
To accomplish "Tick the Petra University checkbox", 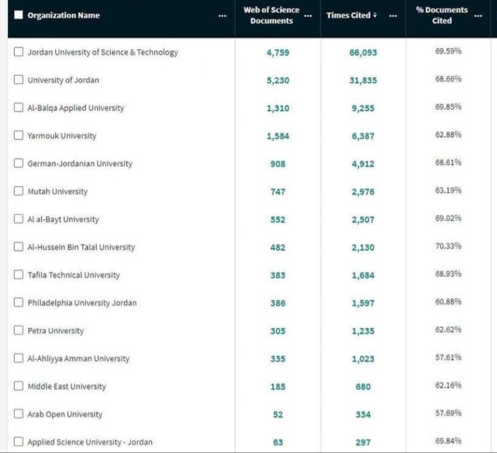I will point(19,331).
